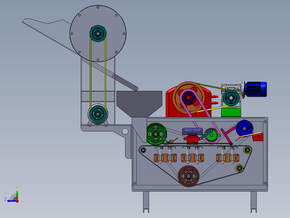Select the blue electric motor
The width and height of the screenshot is (290, 218).
(256, 89)
